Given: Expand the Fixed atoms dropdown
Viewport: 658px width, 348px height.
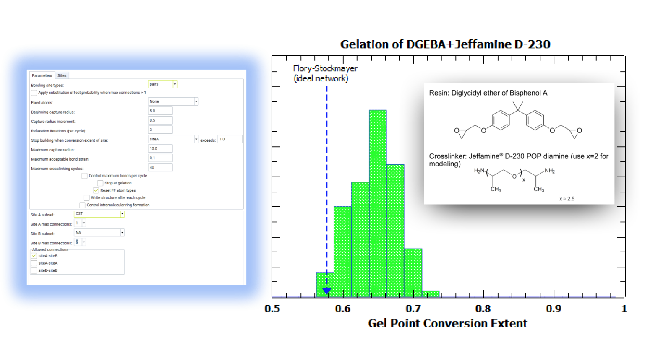Looking at the screenshot, I should coord(196,101).
